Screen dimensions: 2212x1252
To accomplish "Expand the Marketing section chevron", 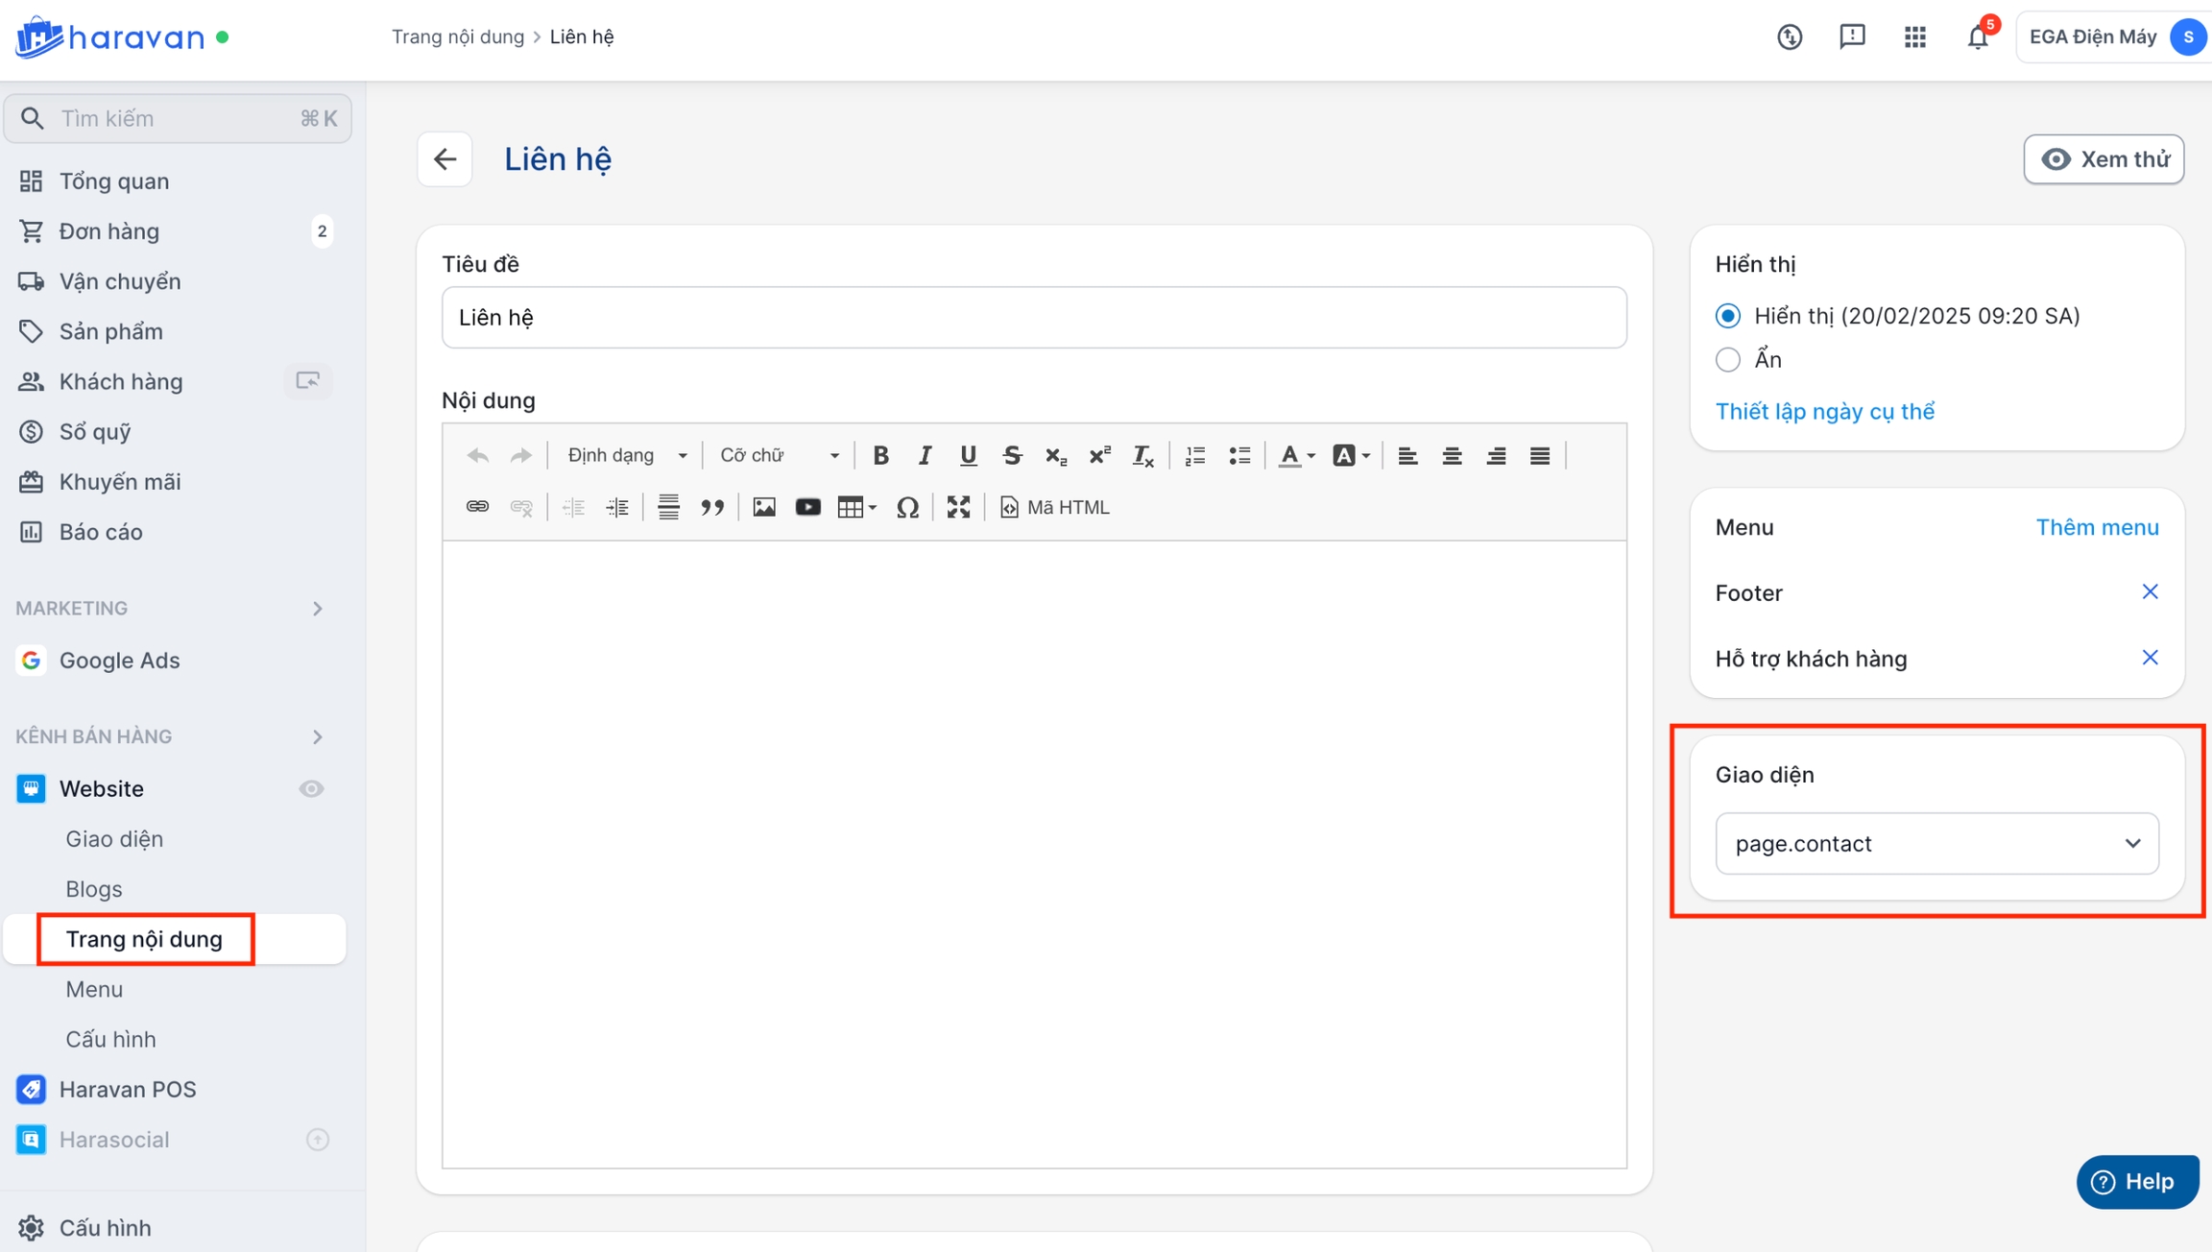I will tap(318, 609).
